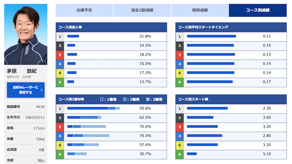The width and height of the screenshot is (292, 164).
Task: Click yellow course 5 badge in コース別進入率
Action: pos(60,73)
